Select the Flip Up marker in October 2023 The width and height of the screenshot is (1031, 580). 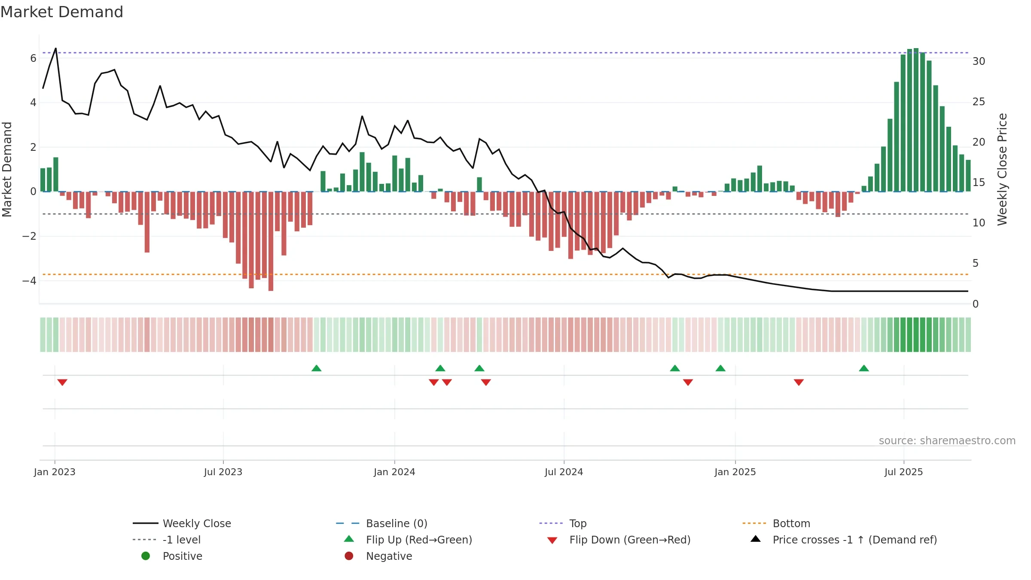click(x=317, y=368)
